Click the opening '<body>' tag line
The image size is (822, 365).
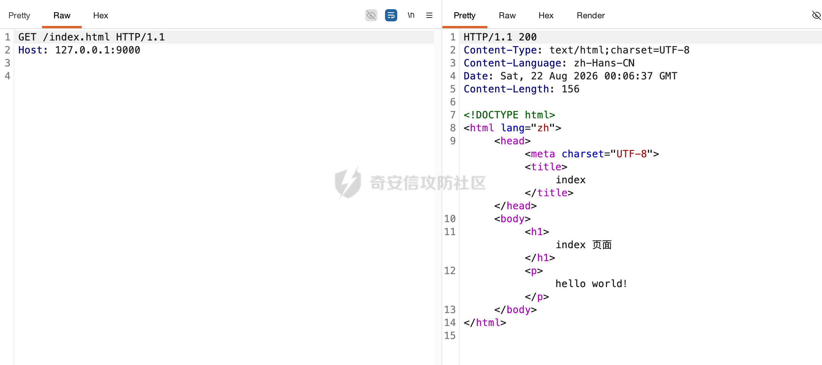(x=512, y=219)
